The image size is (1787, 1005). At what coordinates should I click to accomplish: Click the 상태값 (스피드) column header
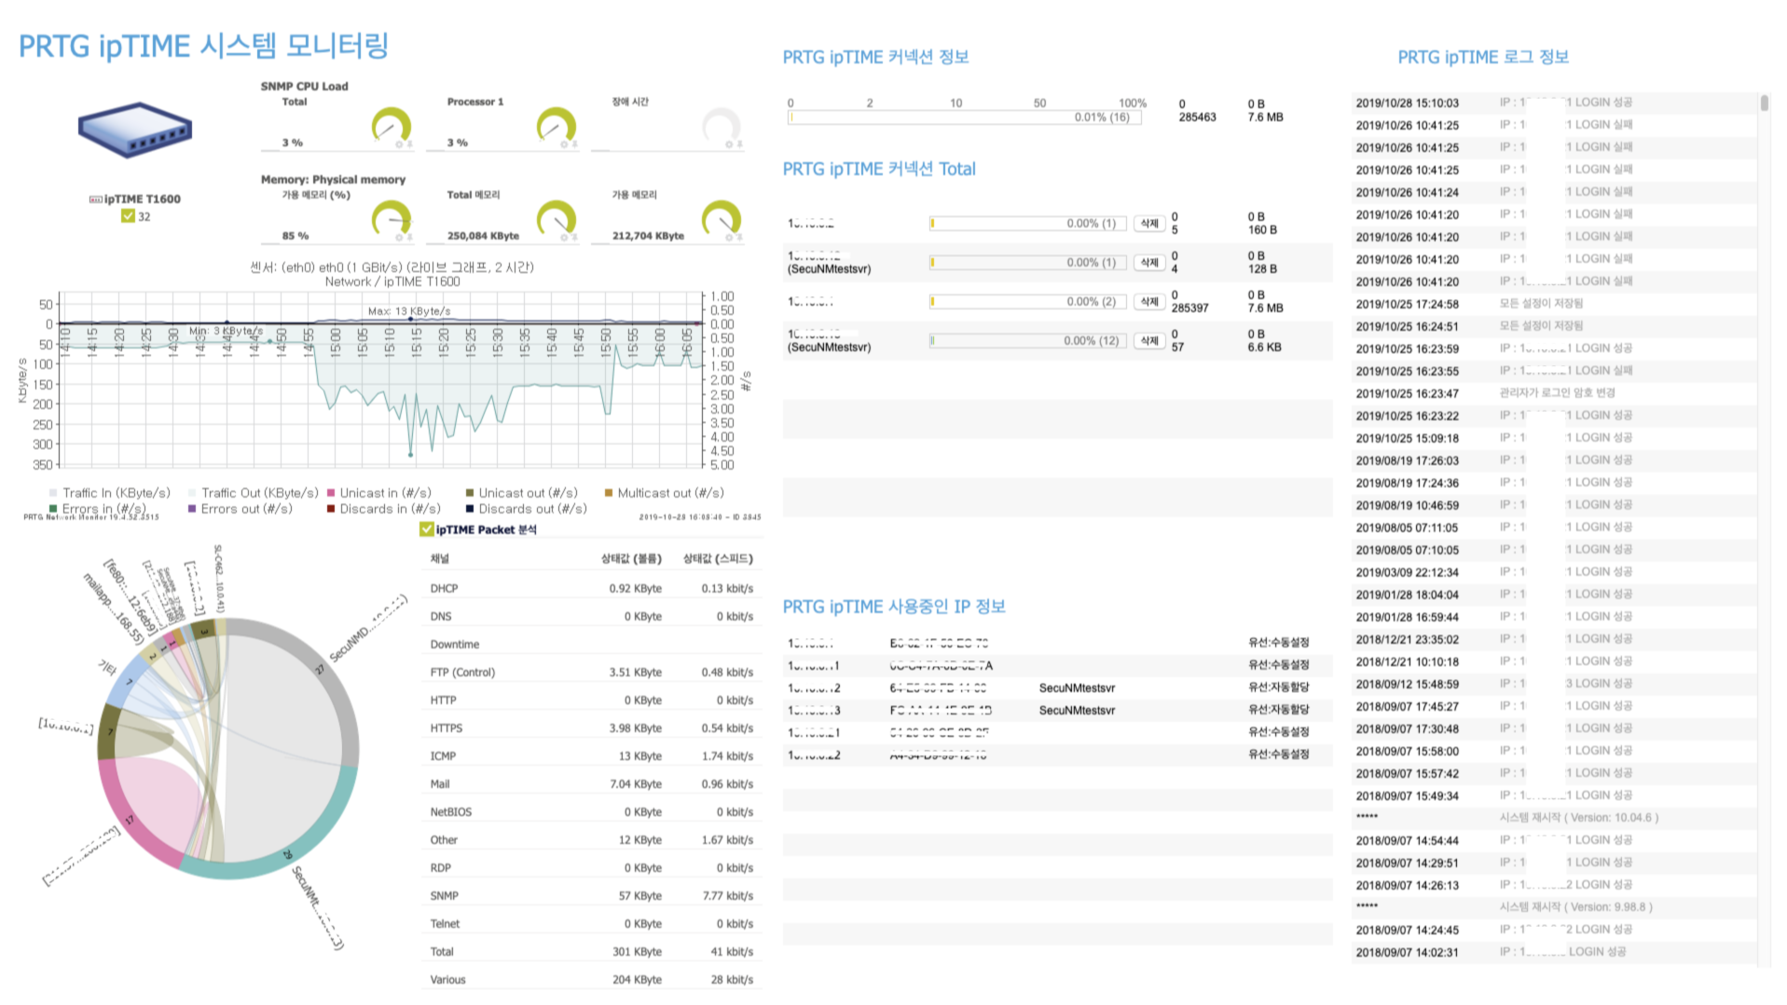[x=718, y=559]
